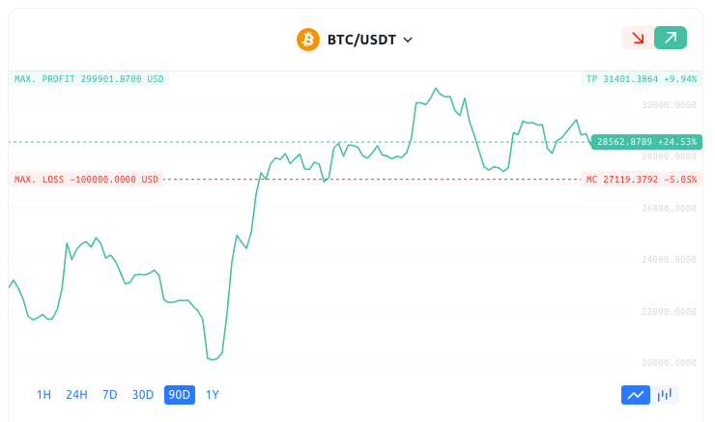Select the 30D timeframe
715x422 pixels.
coord(143,395)
